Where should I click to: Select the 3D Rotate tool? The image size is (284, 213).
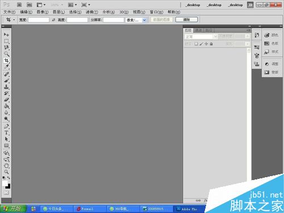pos(6,153)
